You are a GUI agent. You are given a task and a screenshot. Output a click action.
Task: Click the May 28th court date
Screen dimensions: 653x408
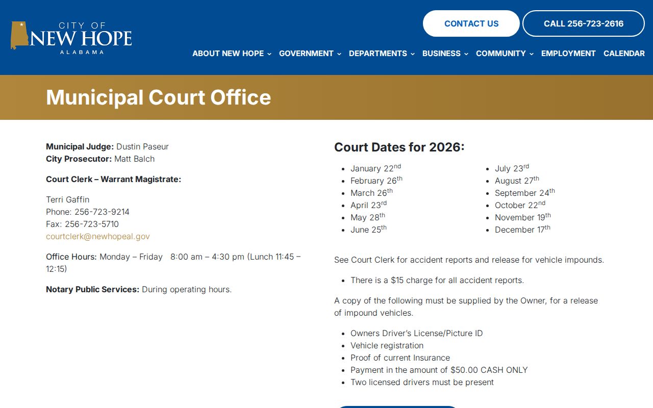368,217
